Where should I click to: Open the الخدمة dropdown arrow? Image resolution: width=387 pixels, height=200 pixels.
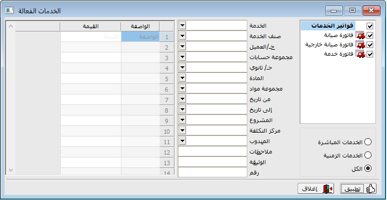(182, 25)
